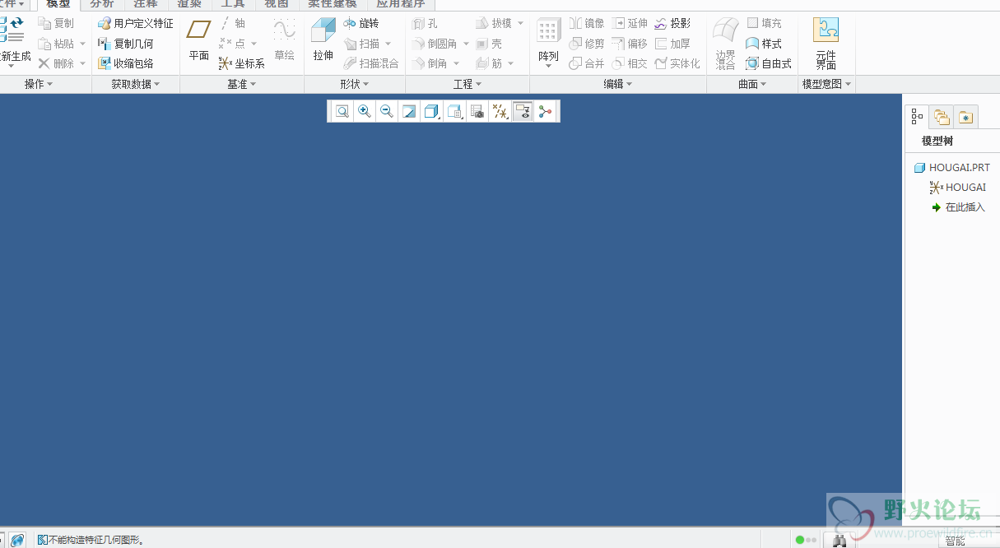Image resolution: width=1000 pixels, height=548 pixels.
Task: Open the Freestyle (自由式) tool
Action: 770,63
